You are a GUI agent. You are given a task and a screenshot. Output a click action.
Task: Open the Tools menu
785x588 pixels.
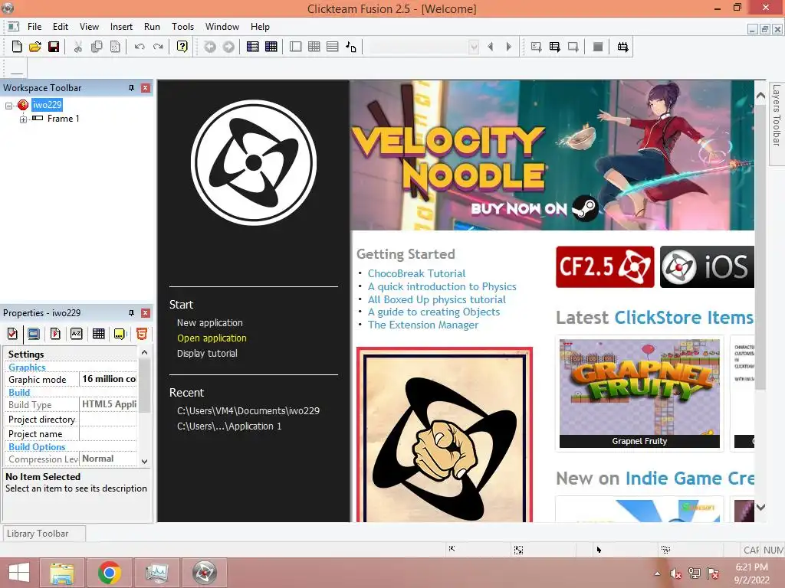pos(182,27)
